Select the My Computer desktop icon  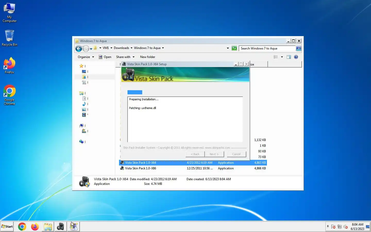coord(10,13)
